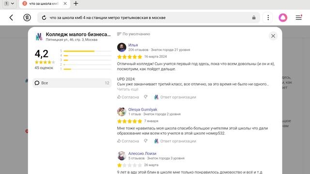
Task: Filter reviews by 5-star rating bar
Action: point(86,51)
